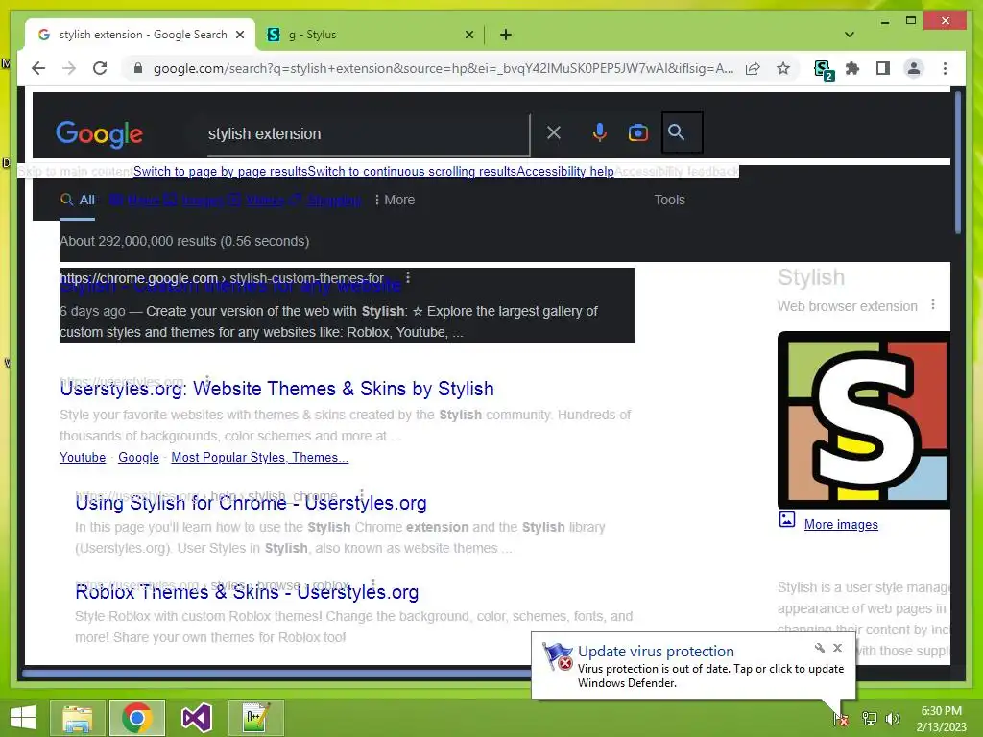
Task: Search by image camera icon
Action: point(638,132)
